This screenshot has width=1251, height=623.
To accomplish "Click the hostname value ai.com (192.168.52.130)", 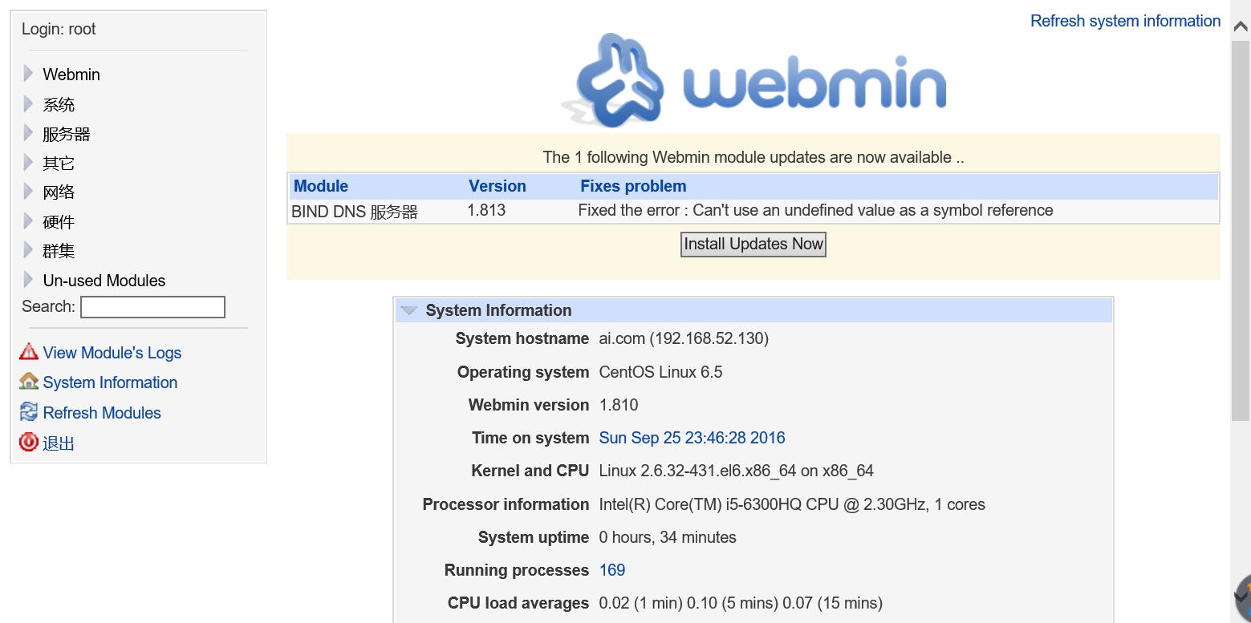I will (684, 338).
